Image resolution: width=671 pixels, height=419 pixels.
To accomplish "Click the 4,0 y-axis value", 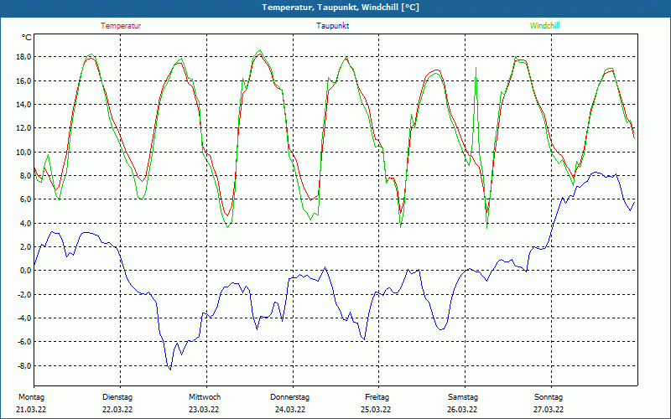I will 24,223.
